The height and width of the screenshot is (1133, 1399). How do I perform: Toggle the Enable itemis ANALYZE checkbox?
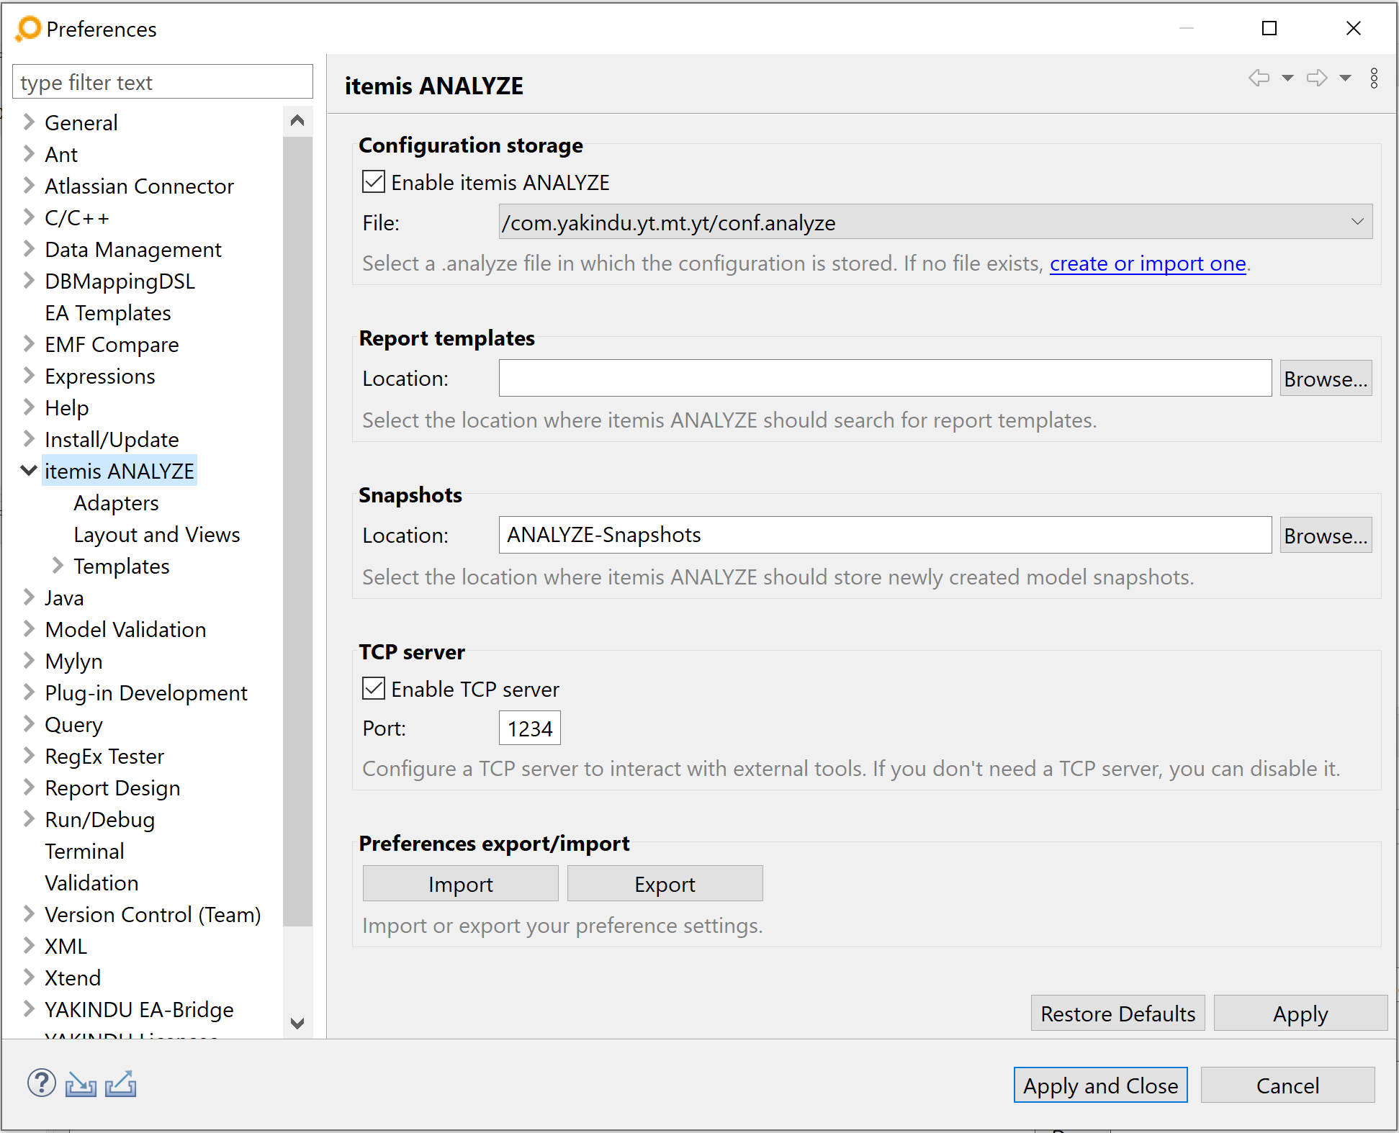374,181
